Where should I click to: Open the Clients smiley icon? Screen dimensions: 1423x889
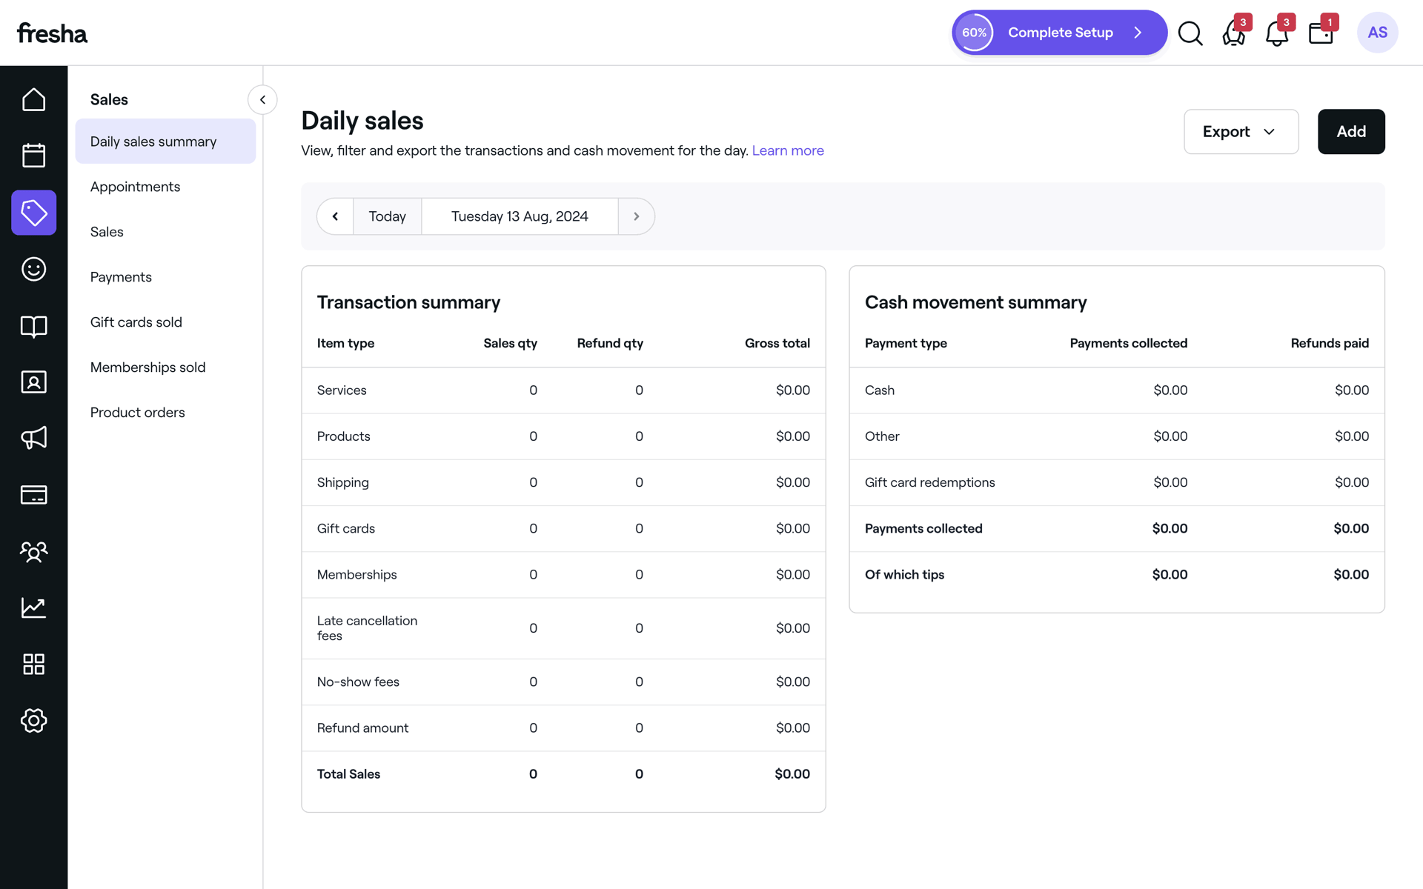click(x=33, y=269)
